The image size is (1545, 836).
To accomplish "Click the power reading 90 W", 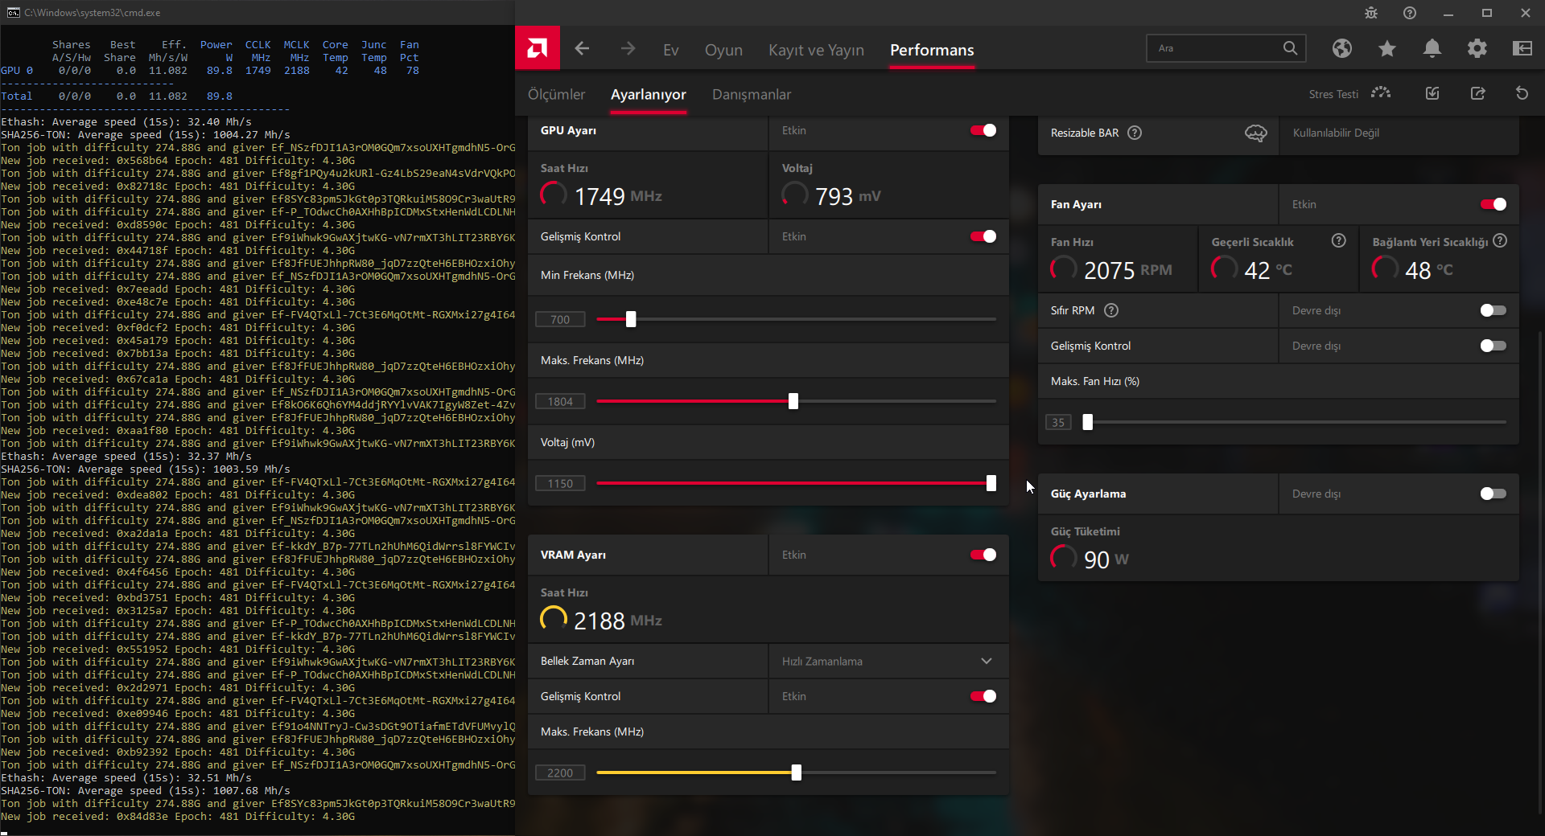I will [1106, 559].
